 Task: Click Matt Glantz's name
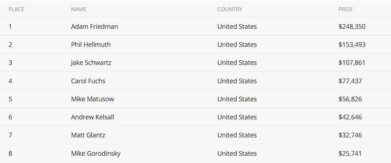point(88,135)
